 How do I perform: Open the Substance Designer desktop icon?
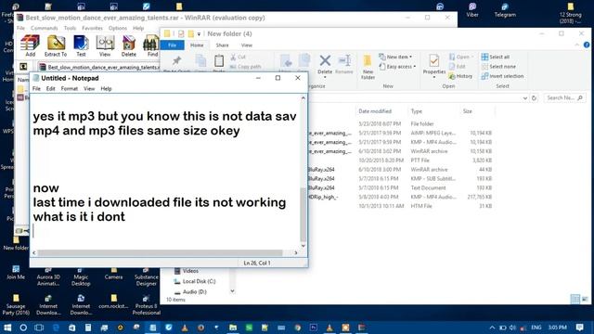pyautogui.click(x=147, y=277)
